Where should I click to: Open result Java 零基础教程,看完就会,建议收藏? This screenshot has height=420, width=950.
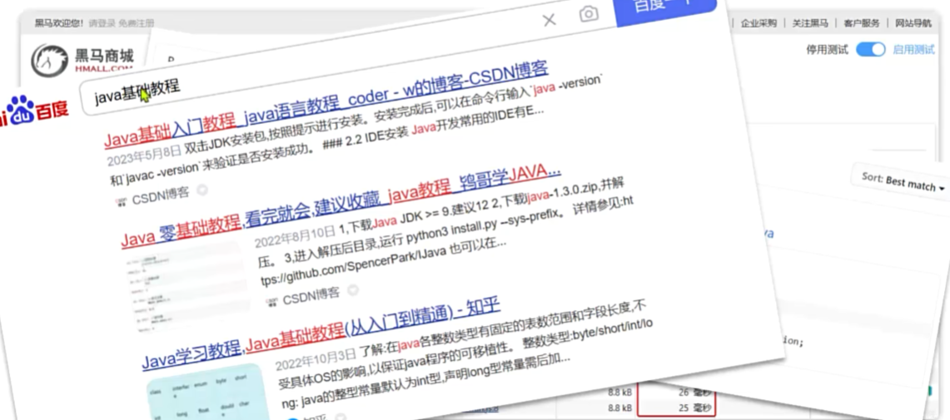pos(341,205)
